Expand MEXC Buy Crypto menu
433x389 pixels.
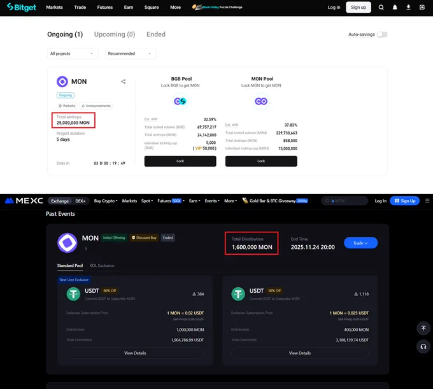click(x=106, y=201)
